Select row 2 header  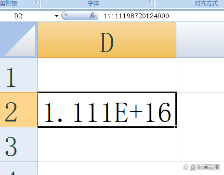[18, 110]
